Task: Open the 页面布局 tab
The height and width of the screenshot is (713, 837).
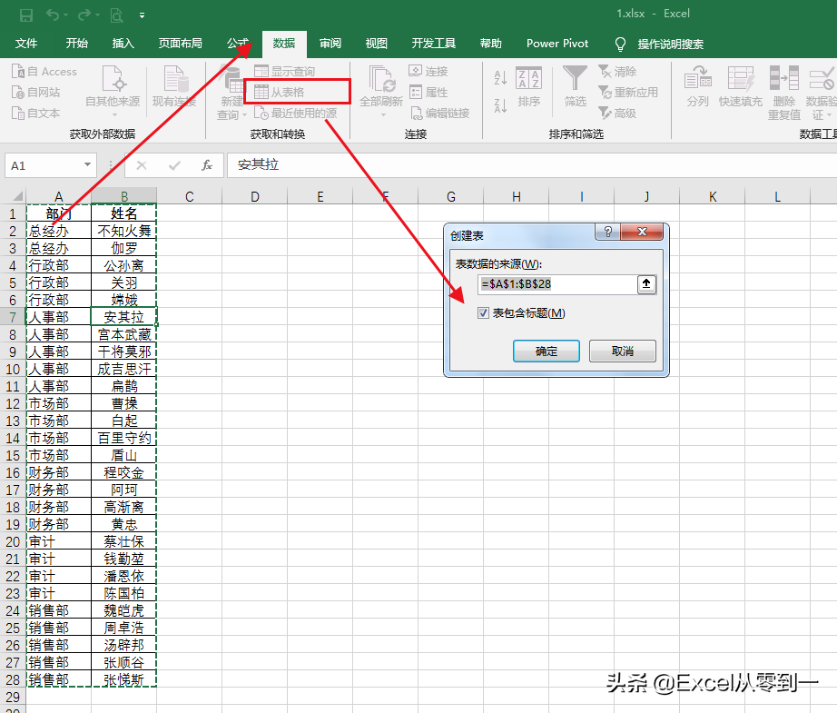Action: (x=180, y=44)
